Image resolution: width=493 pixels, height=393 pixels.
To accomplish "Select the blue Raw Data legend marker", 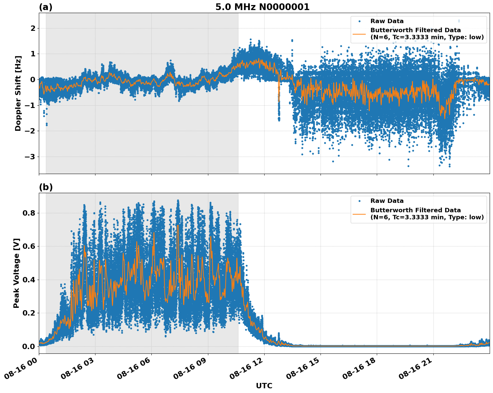I will pos(360,21).
